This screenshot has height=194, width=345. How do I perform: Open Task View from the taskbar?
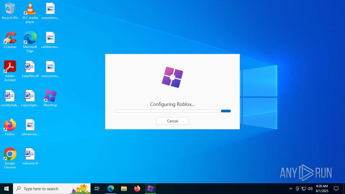pos(97,189)
